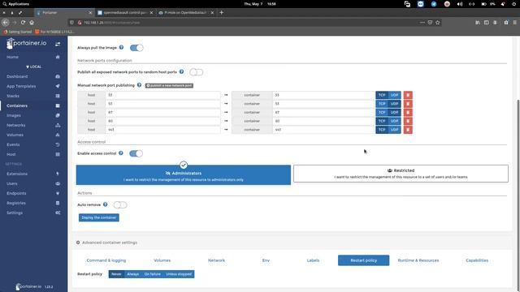Switch to the openmediavault control panel browser tab

(x=125, y=13)
